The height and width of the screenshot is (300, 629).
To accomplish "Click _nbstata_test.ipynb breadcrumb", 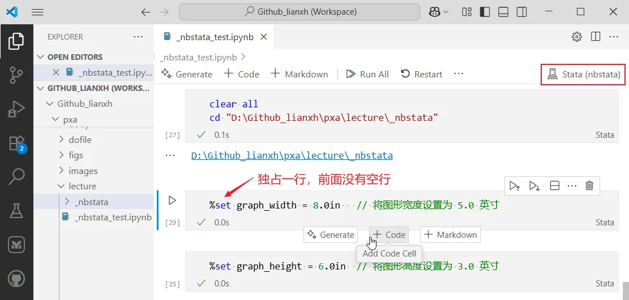I will (198, 57).
